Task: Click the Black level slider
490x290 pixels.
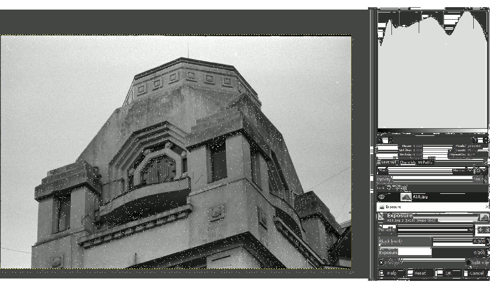Action: click(x=405, y=242)
